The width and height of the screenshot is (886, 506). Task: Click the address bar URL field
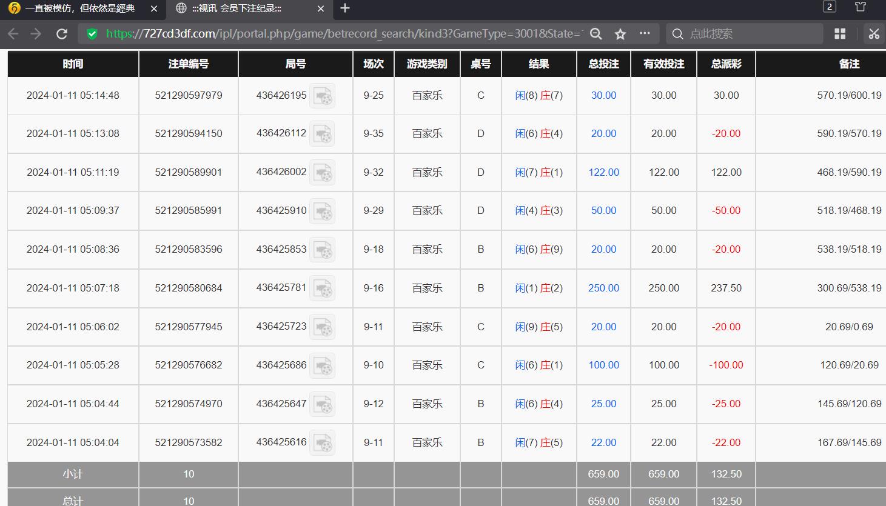(x=344, y=34)
